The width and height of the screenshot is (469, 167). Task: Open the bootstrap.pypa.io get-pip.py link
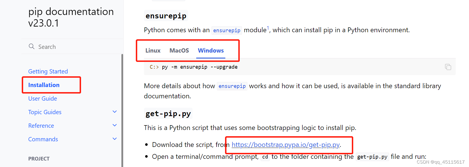285,145
